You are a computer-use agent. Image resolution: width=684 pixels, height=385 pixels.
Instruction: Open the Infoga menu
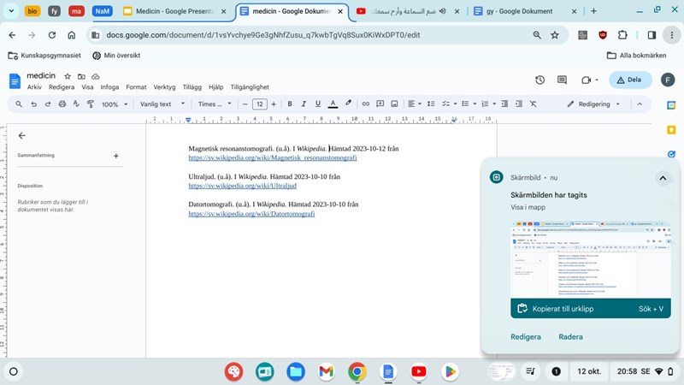tap(109, 87)
